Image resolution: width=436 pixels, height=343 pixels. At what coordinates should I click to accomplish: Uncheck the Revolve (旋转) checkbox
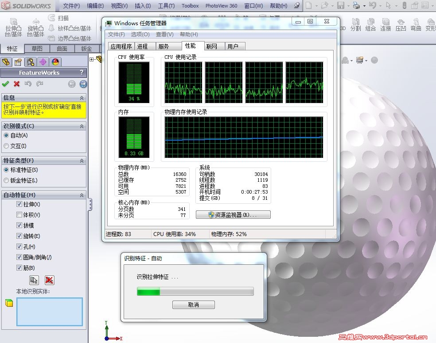click(x=19, y=236)
